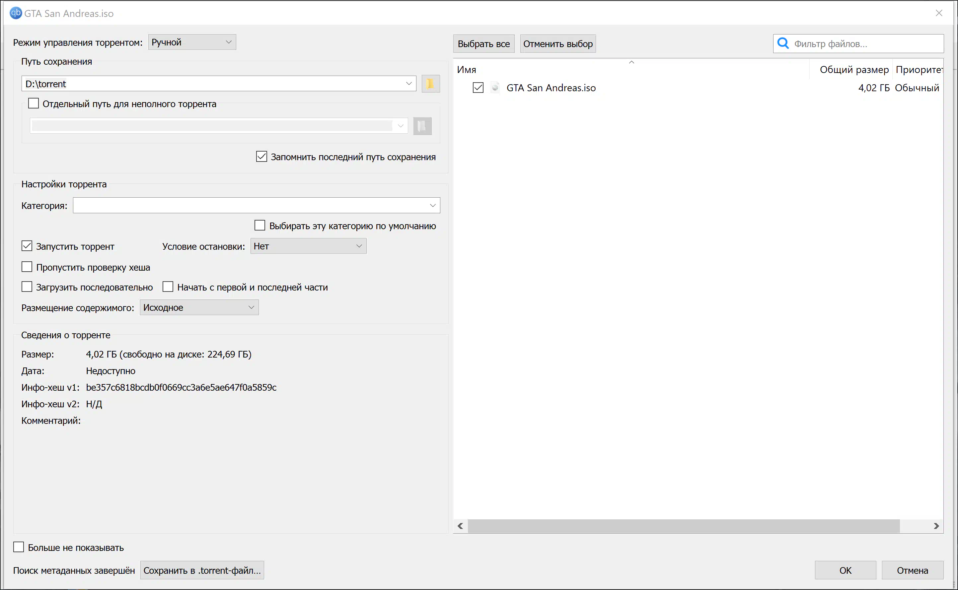Click the search magnifier icon in file filter
The width and height of the screenshot is (958, 590).
tap(783, 43)
